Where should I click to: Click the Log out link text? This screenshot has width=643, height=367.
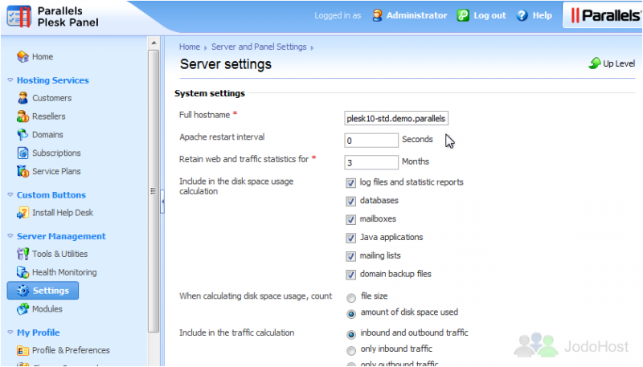(x=489, y=15)
